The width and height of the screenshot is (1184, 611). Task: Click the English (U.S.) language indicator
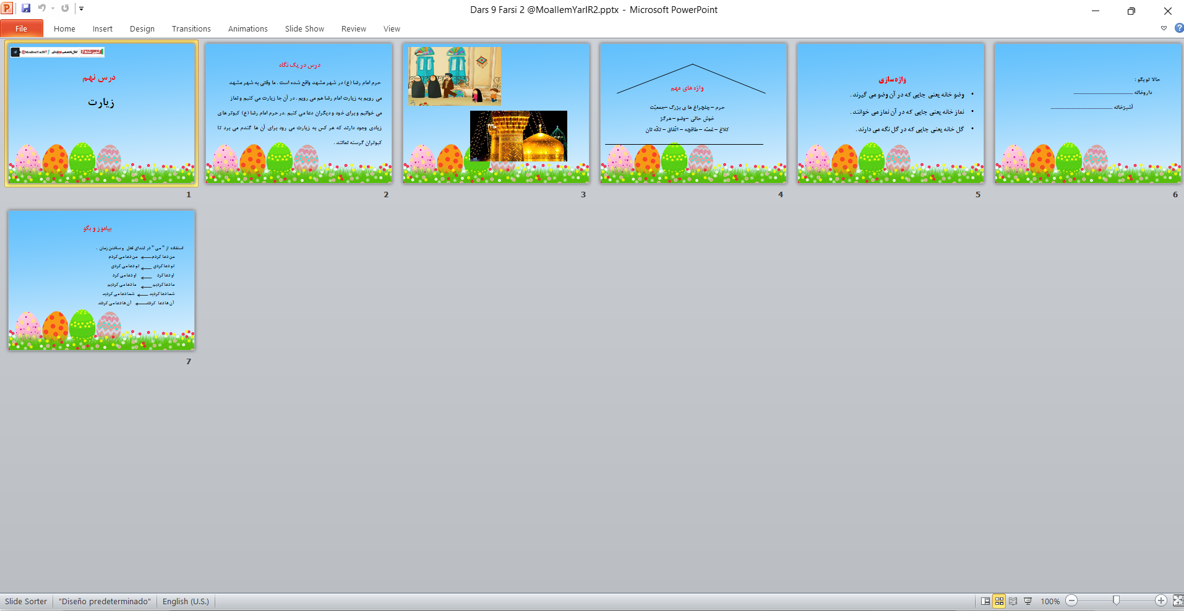tap(186, 601)
